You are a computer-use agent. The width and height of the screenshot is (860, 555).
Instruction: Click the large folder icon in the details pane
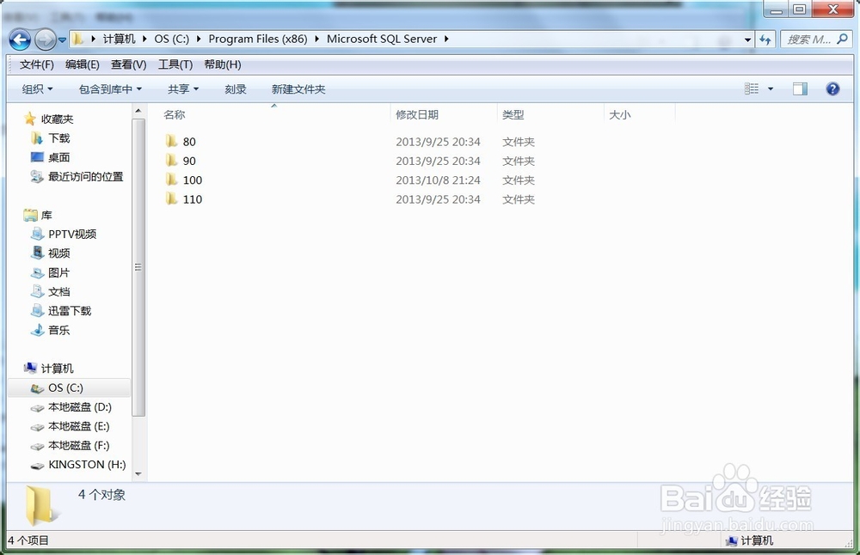point(42,505)
